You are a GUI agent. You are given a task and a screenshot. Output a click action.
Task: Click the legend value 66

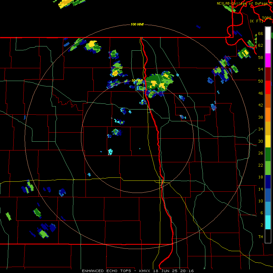tap(261, 33)
